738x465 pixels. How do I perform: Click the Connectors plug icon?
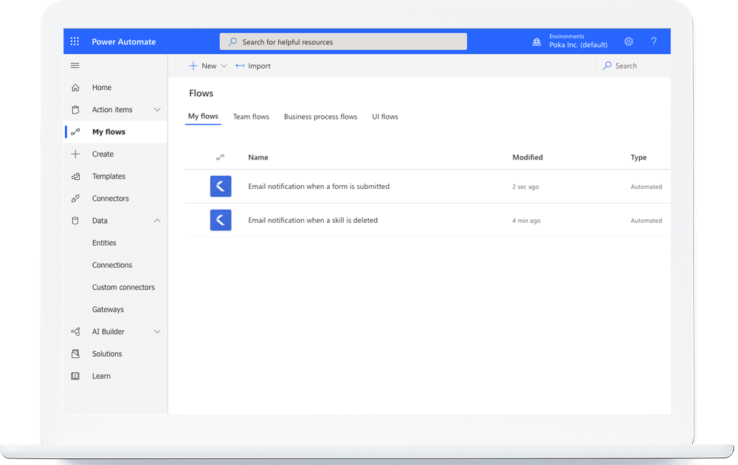point(75,198)
